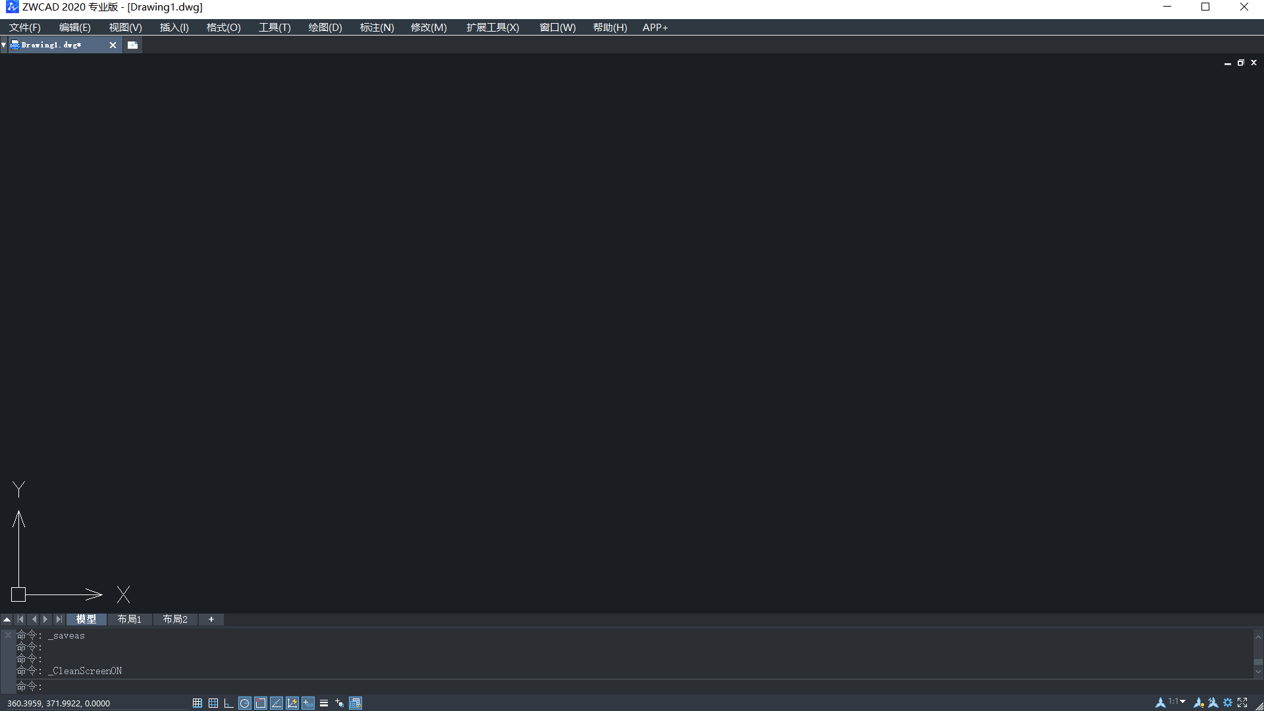
Task: Toggle snap mode in status bar
Action: pyautogui.click(x=197, y=703)
